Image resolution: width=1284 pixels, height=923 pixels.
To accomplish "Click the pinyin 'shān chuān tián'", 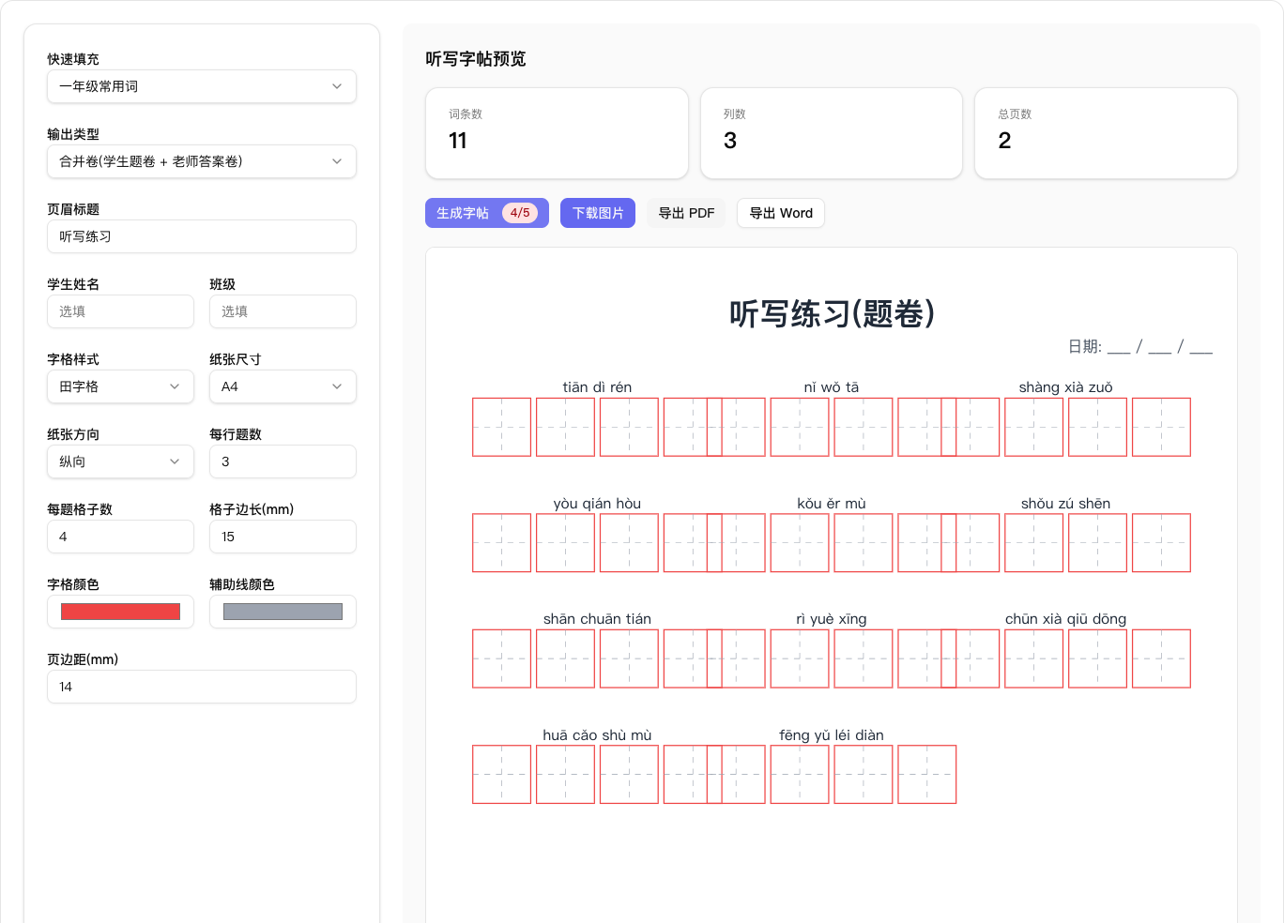I will (x=597, y=619).
